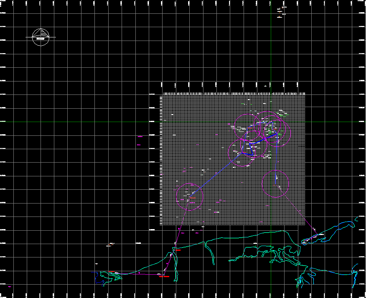
Task: Click the vertical blue line above the lower-right circle
Action: pyautogui.click(x=276, y=159)
